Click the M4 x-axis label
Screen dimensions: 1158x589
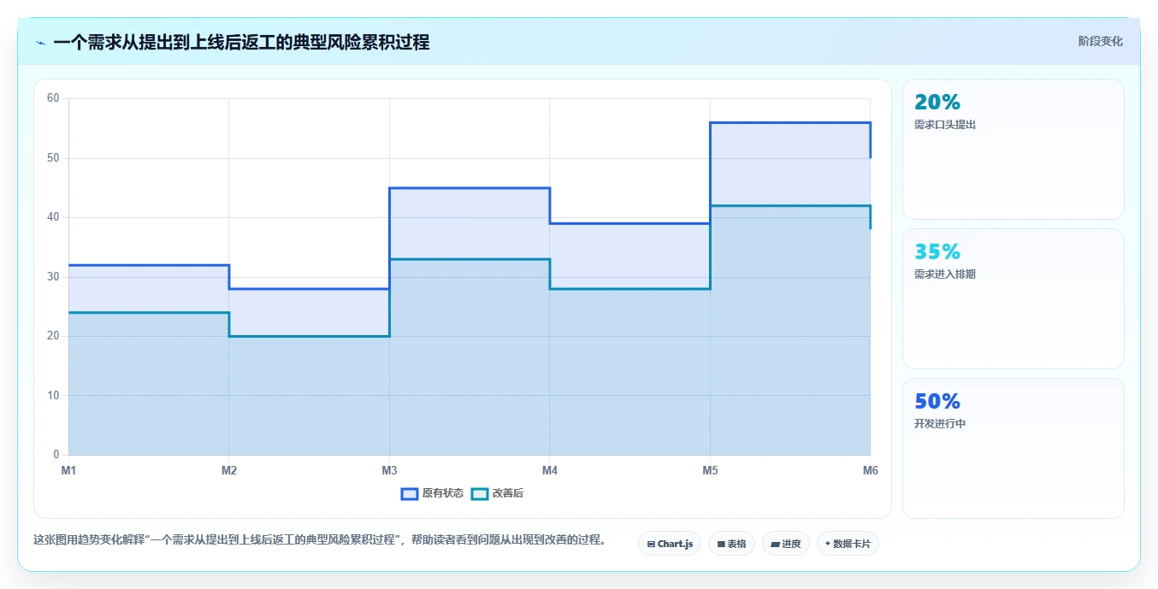[x=550, y=470]
